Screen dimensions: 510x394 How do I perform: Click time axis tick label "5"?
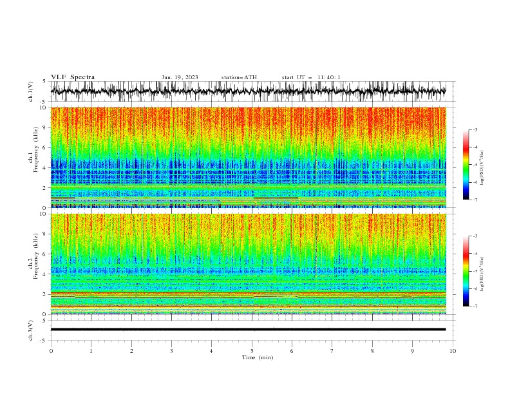pyautogui.click(x=252, y=351)
